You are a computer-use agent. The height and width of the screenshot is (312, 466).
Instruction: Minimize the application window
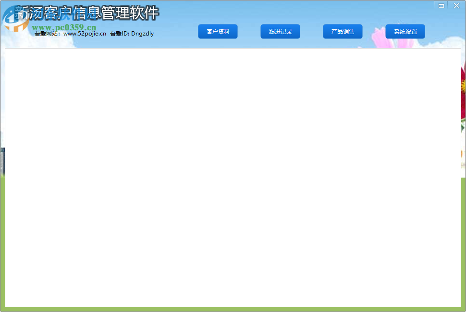click(441, 5)
